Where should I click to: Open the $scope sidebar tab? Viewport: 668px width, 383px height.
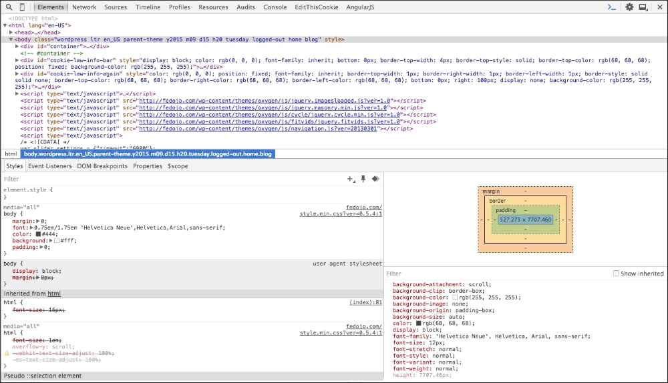point(178,166)
